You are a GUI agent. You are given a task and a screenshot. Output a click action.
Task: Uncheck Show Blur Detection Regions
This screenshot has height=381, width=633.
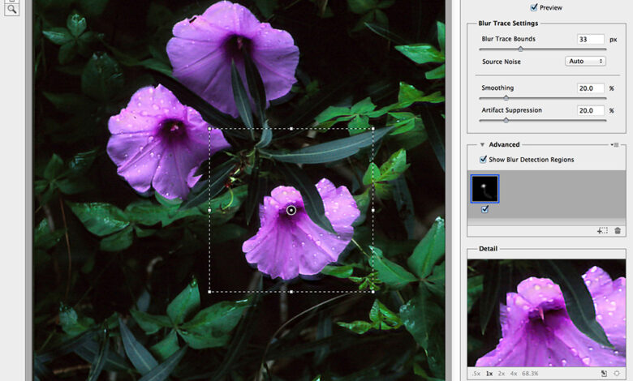pyautogui.click(x=484, y=160)
